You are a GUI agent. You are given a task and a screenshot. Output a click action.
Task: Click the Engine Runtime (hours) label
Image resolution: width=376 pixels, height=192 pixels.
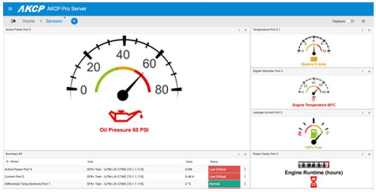click(314, 172)
